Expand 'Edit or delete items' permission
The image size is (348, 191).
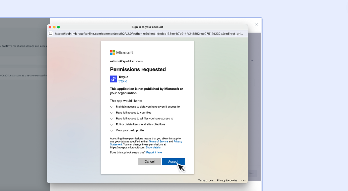[x=112, y=125]
